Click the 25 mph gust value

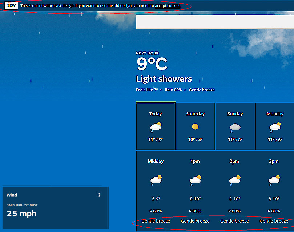point(21,214)
